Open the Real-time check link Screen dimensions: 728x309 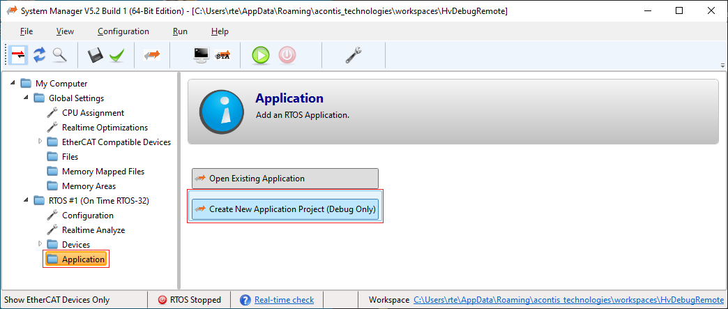(x=284, y=300)
